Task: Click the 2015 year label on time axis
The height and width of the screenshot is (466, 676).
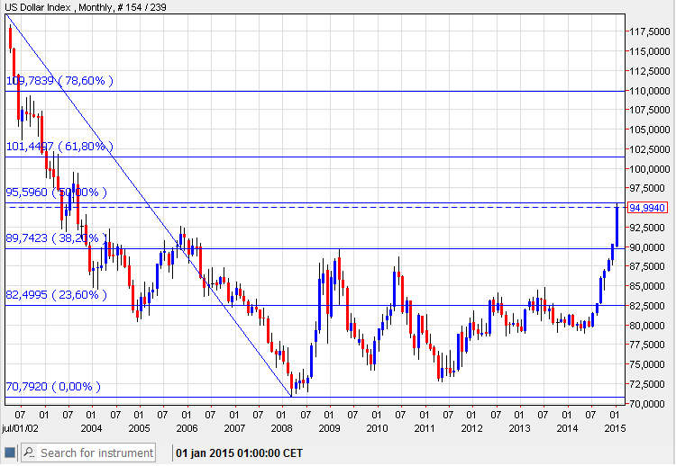Action: (x=616, y=427)
